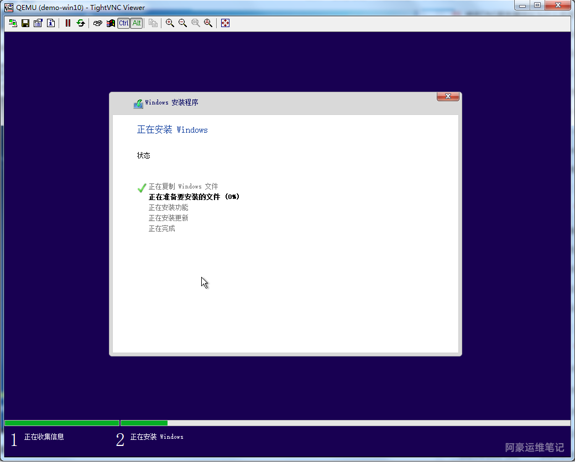
Task: Click the Windows Setup title icon
Action: pyautogui.click(x=138, y=104)
